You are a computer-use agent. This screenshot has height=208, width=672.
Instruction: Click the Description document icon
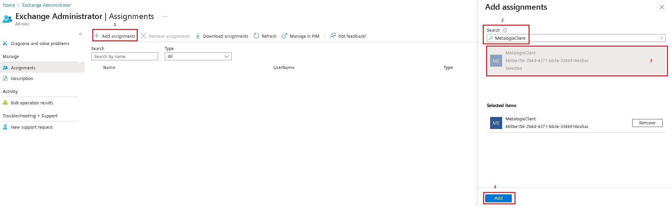pos(5,78)
